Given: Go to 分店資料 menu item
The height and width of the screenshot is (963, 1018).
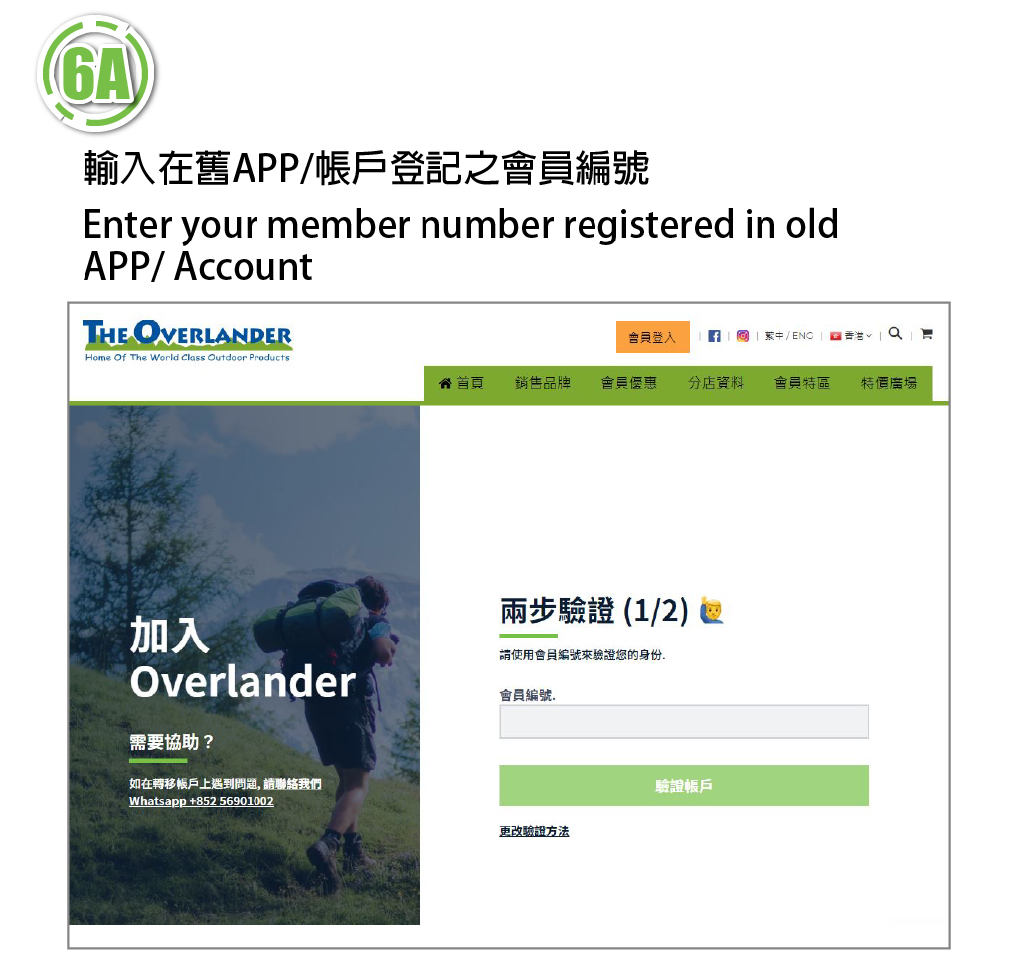Looking at the screenshot, I should pos(716,383).
